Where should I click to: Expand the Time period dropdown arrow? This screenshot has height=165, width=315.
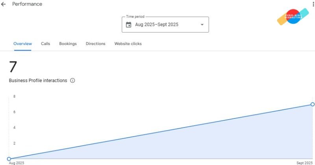[202, 24]
